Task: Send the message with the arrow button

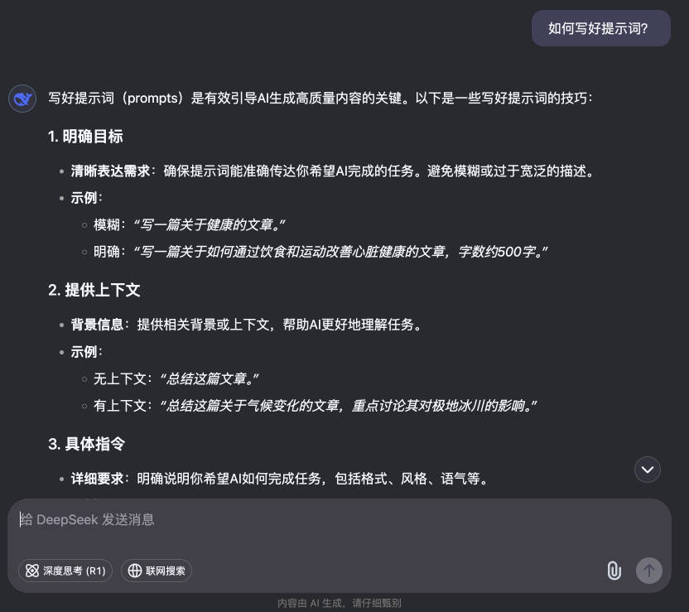Action: (x=649, y=571)
